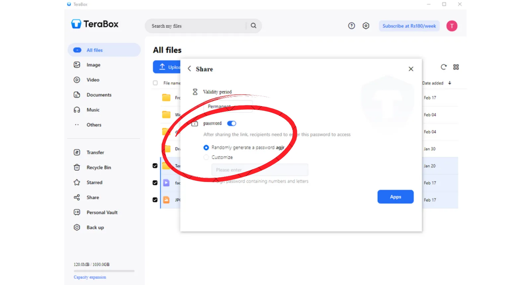Click the help question mark icon
This screenshot has width=531, height=285.
(x=351, y=26)
